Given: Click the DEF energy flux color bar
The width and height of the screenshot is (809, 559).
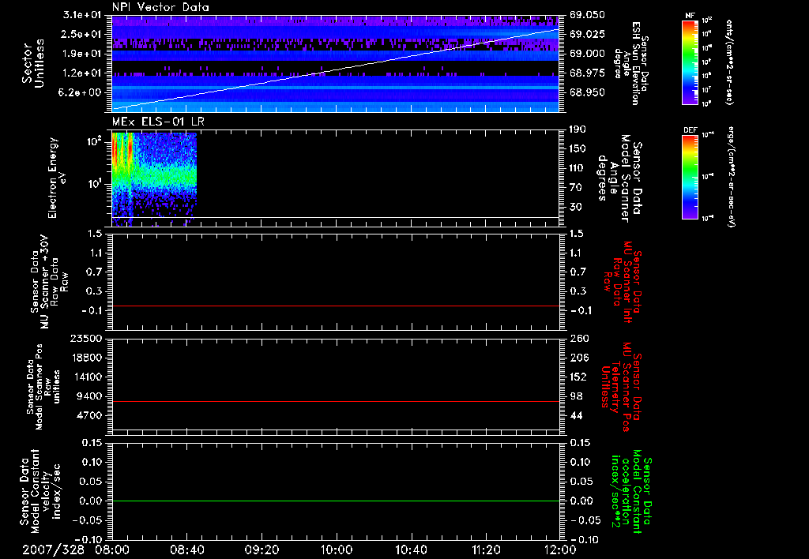Looking at the screenshot, I should coord(690,176).
